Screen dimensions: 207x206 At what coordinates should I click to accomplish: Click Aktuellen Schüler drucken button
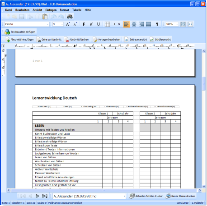pos(146,196)
